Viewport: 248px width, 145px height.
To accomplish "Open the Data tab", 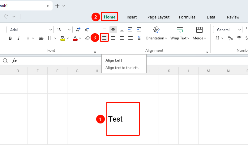I will click(211, 17).
